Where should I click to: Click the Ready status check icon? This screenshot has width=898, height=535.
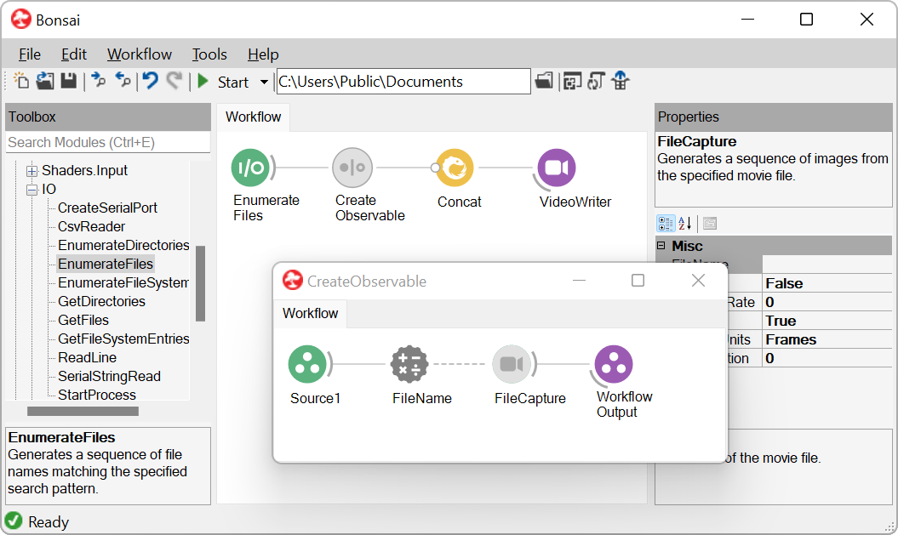click(13, 521)
